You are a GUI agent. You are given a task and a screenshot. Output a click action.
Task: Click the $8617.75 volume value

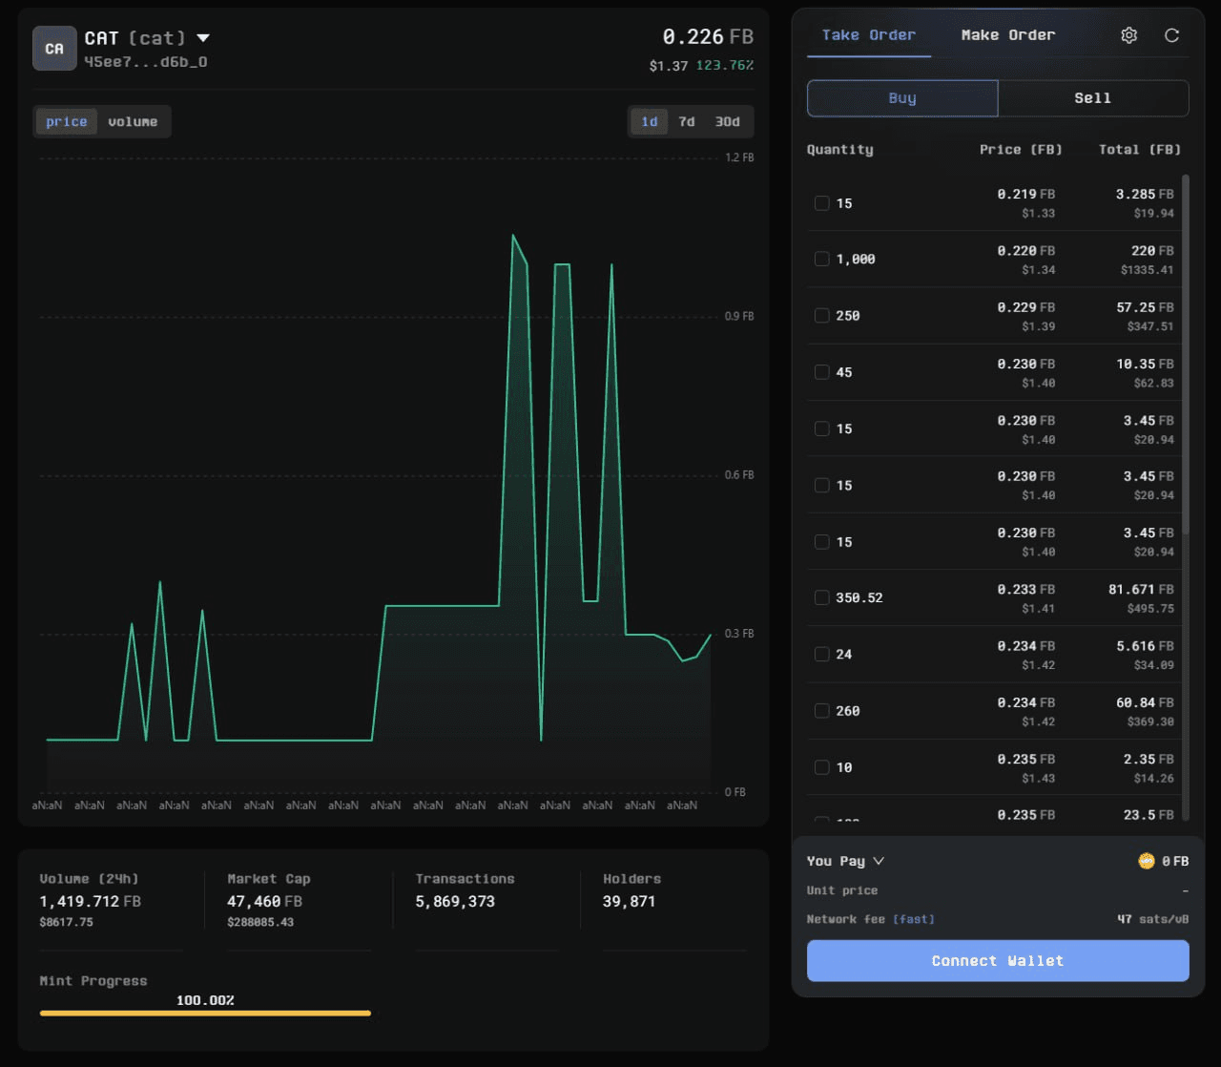click(x=66, y=923)
